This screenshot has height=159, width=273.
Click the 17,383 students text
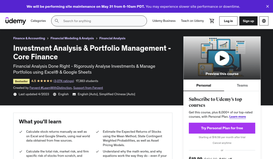pyautogui.click(x=87, y=81)
